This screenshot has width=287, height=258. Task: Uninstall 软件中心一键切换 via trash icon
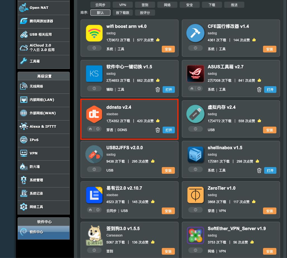158,90
